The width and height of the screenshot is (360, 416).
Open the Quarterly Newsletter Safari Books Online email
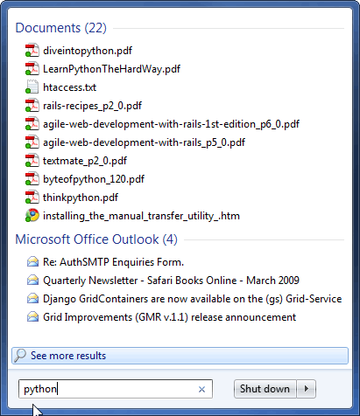(x=171, y=281)
